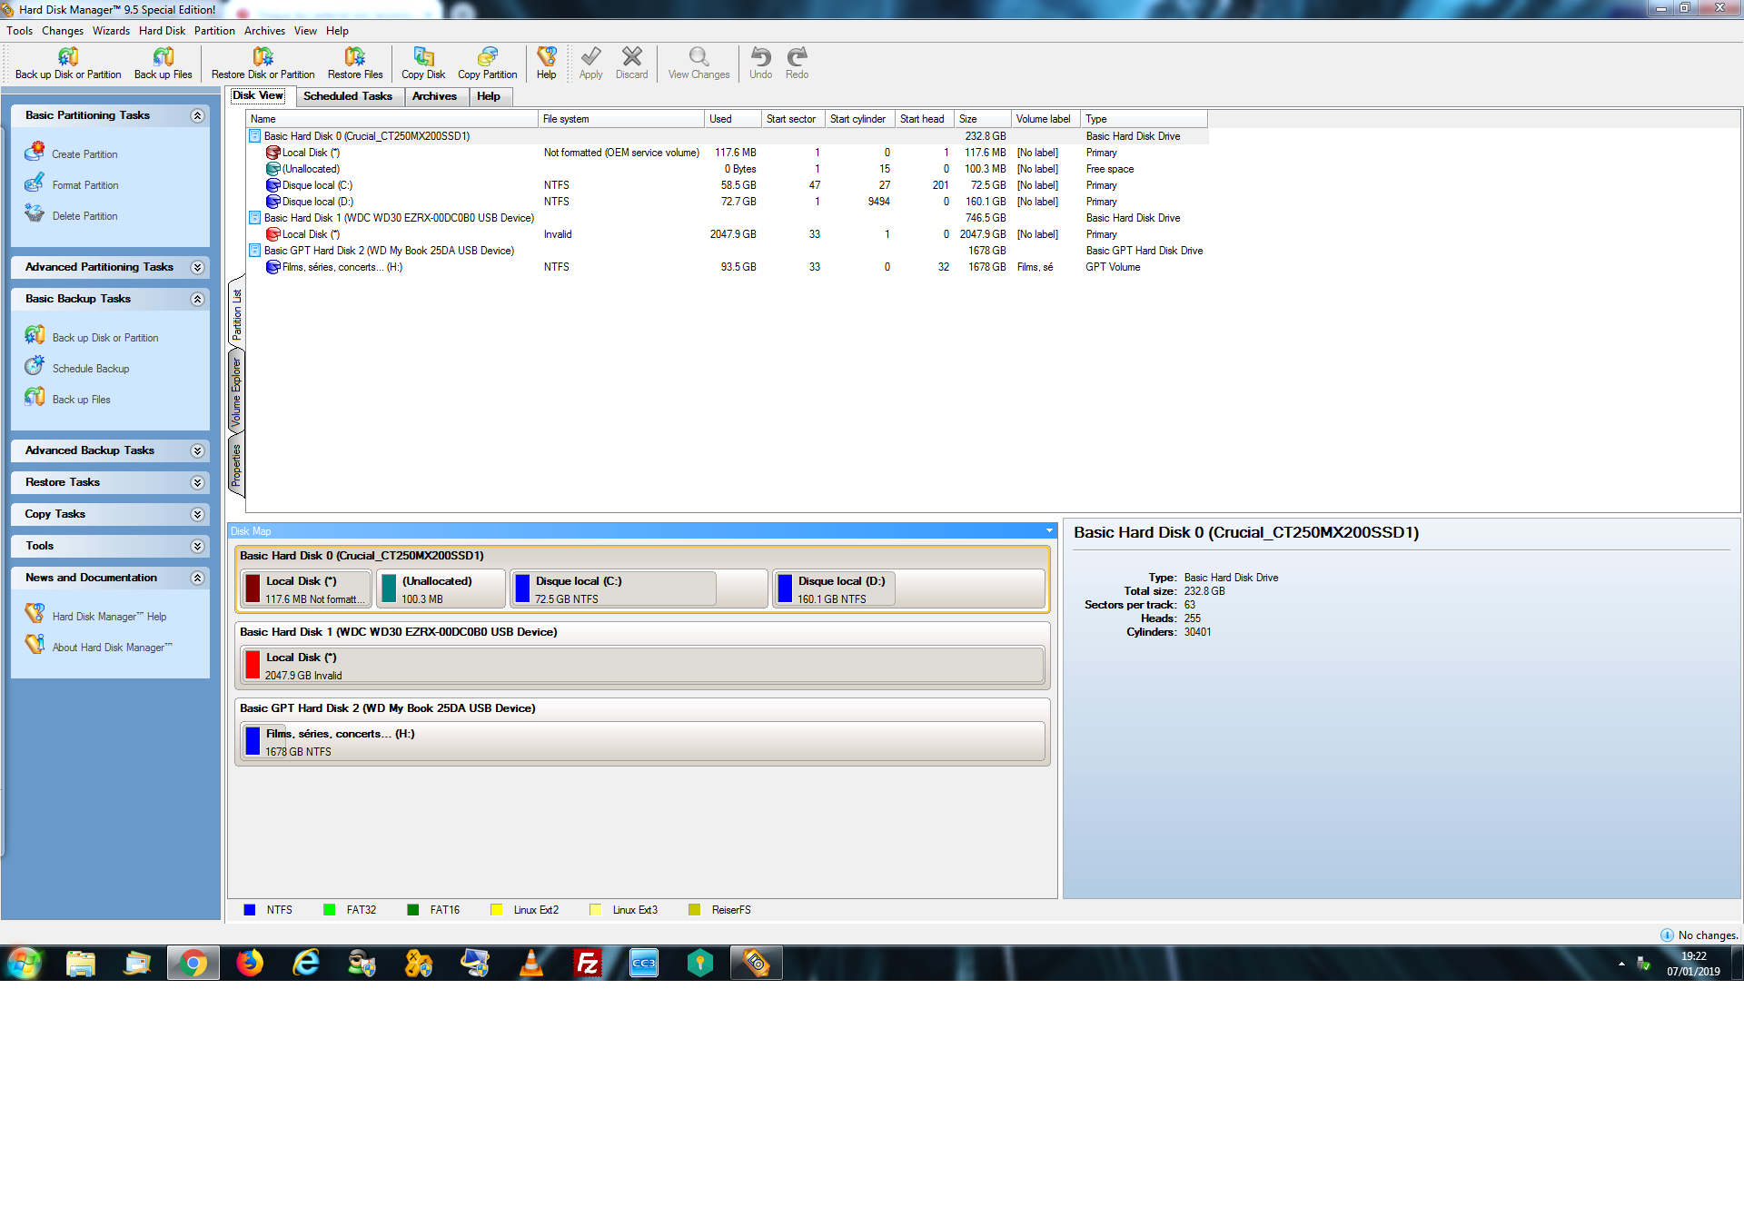Open Google Chrome from the taskbar
The height and width of the screenshot is (1207, 1744).
193,963
